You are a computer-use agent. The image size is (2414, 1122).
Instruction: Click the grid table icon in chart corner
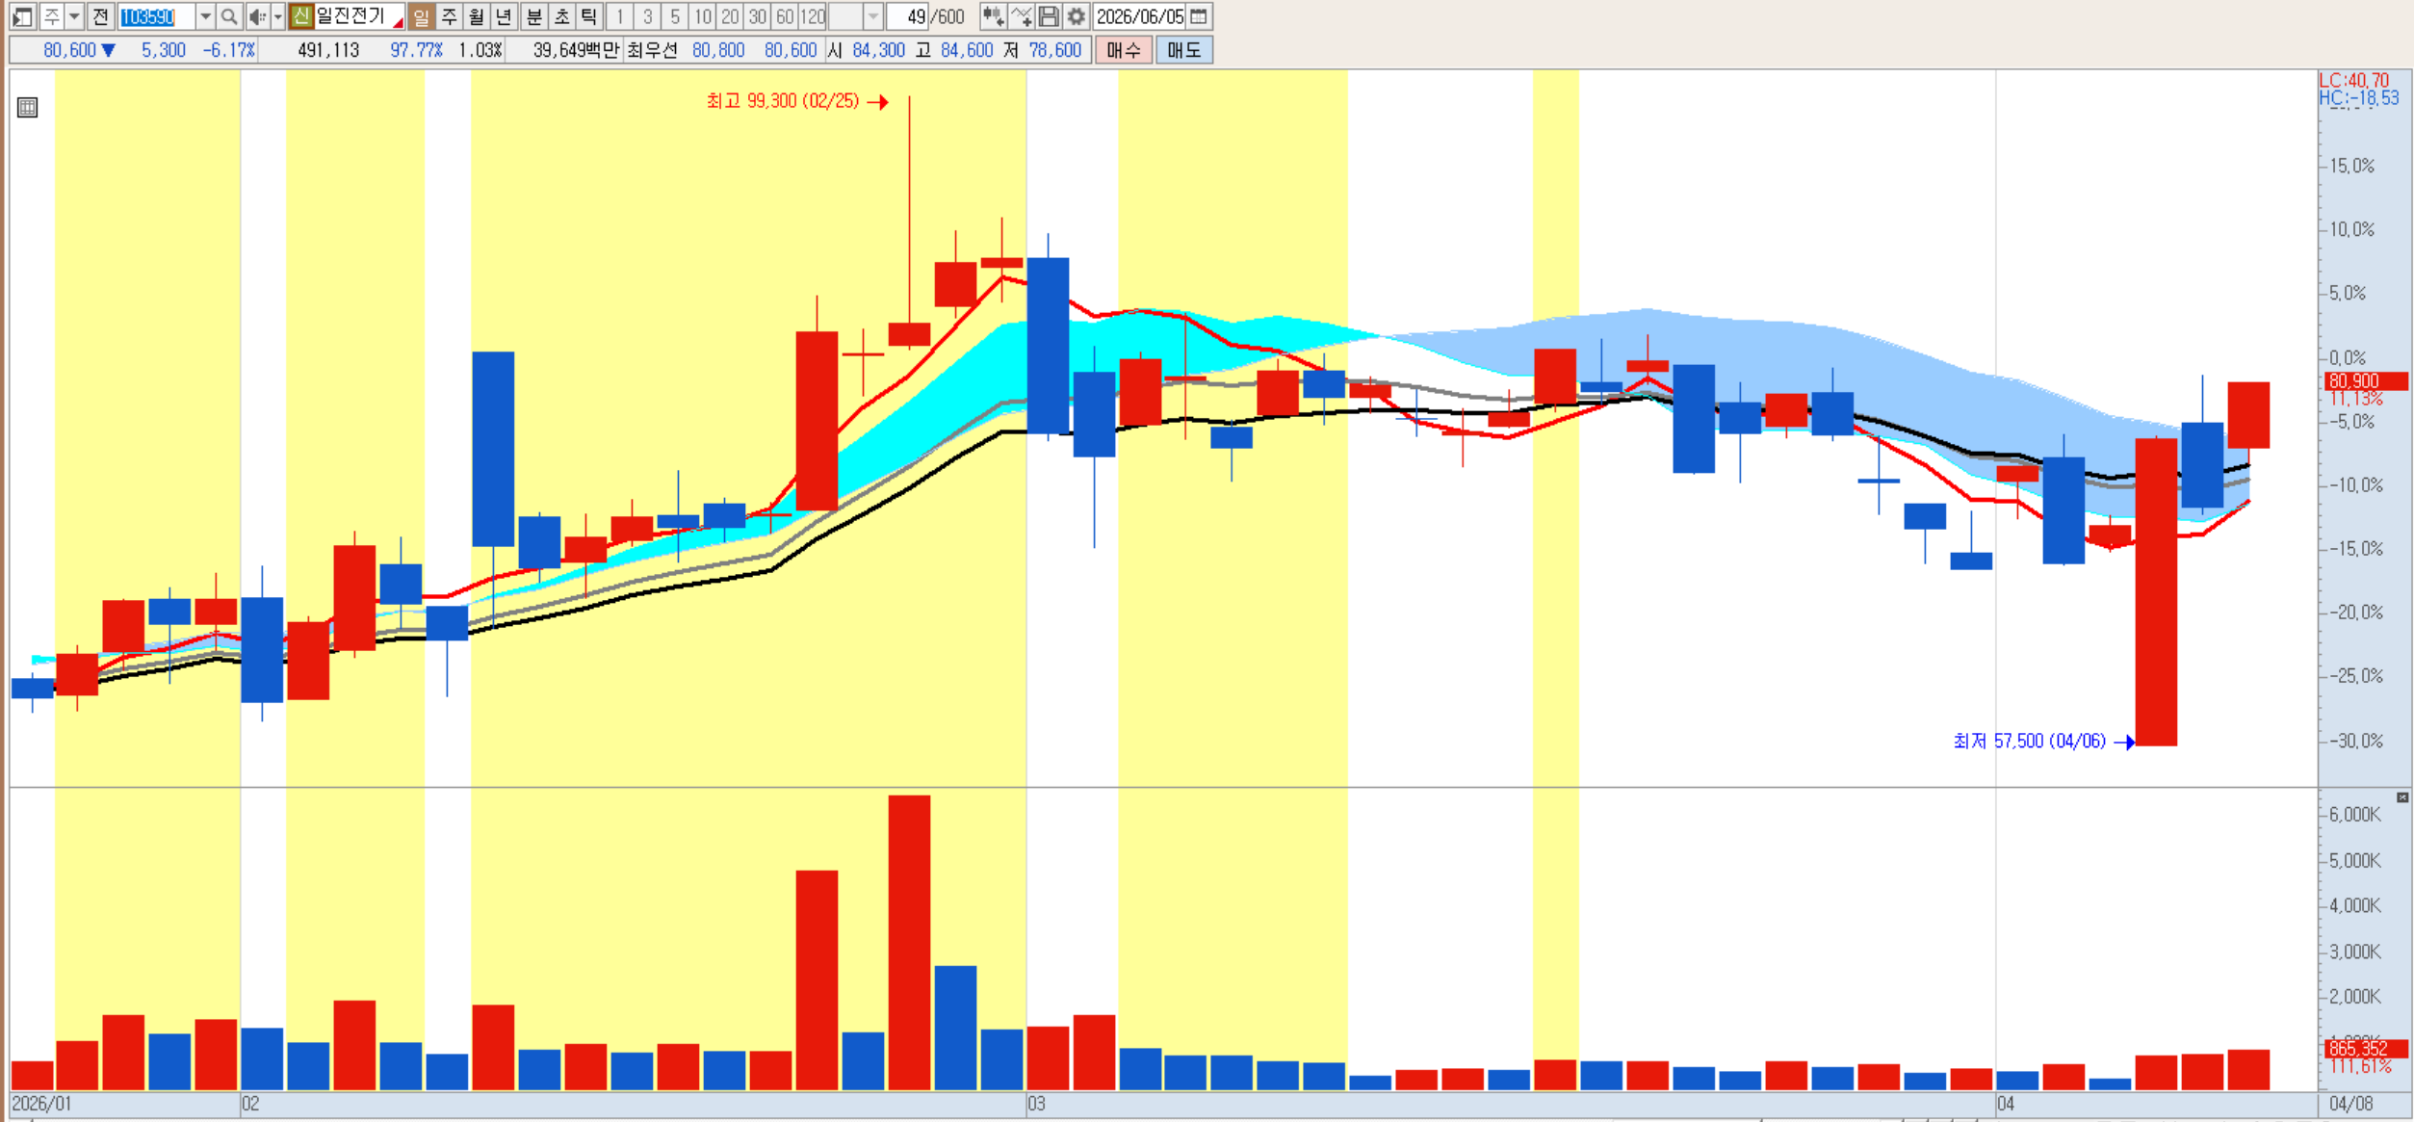point(28,107)
